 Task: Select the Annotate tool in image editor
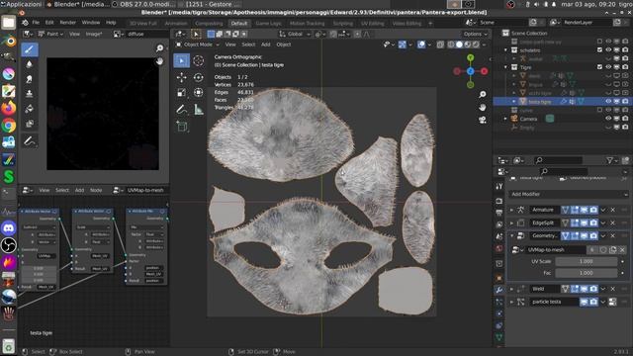click(x=29, y=140)
